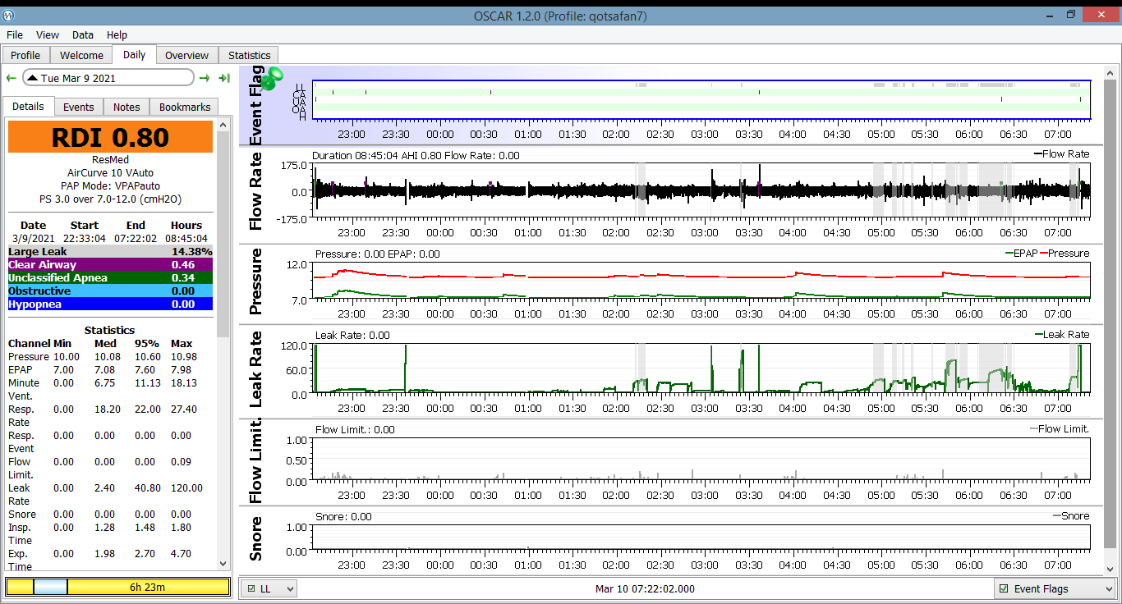Open the File menu
The height and width of the screenshot is (604, 1122).
15,35
